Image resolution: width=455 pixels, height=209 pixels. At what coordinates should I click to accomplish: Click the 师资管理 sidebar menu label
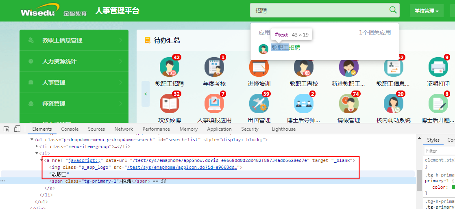pyautogui.click(x=54, y=103)
